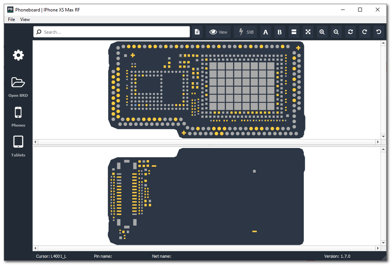Click the refresh sync icon
The height and width of the screenshot is (265, 391).
tap(350, 32)
